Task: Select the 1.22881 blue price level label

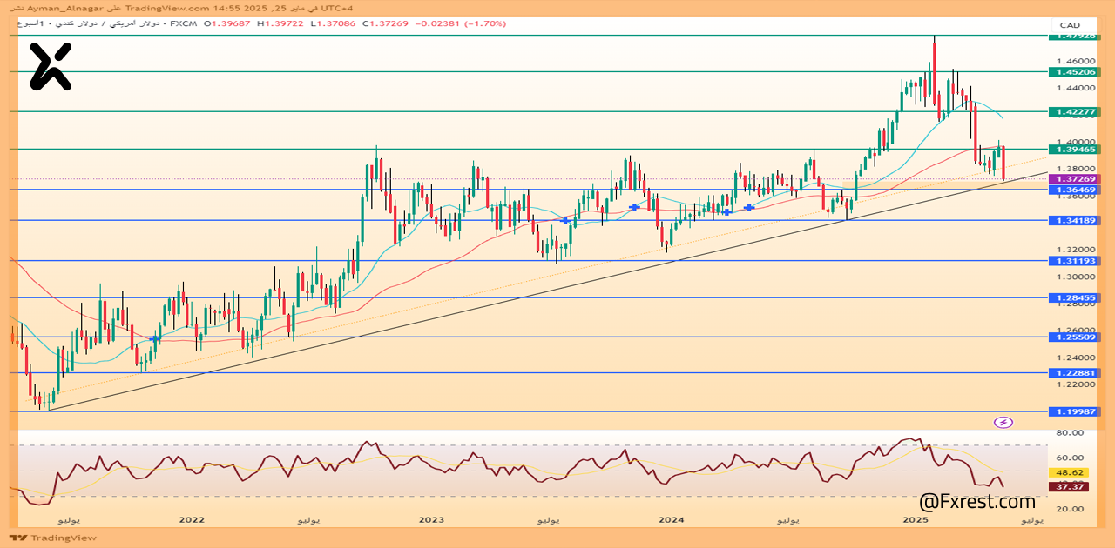Action: click(1076, 373)
